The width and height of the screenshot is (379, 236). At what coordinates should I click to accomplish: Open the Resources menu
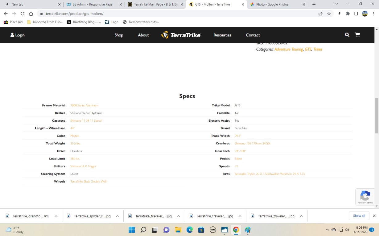pos(222,35)
